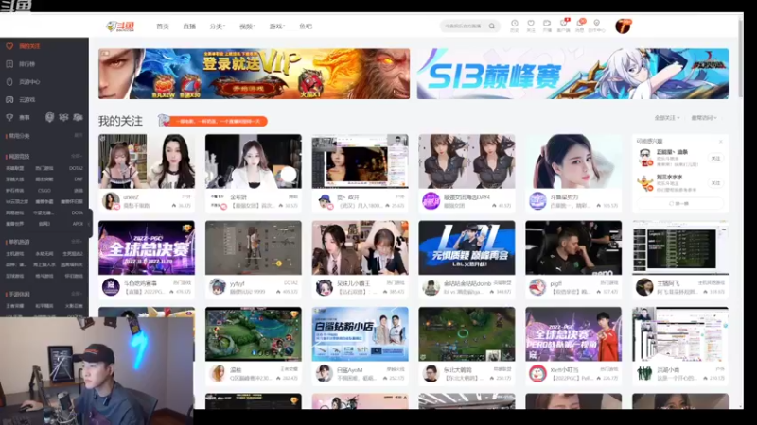Open the LOL 无惧质疑 巅峰再会 stream

click(467, 247)
